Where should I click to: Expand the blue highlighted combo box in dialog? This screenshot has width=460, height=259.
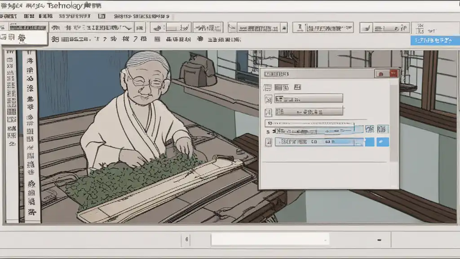[358, 142]
